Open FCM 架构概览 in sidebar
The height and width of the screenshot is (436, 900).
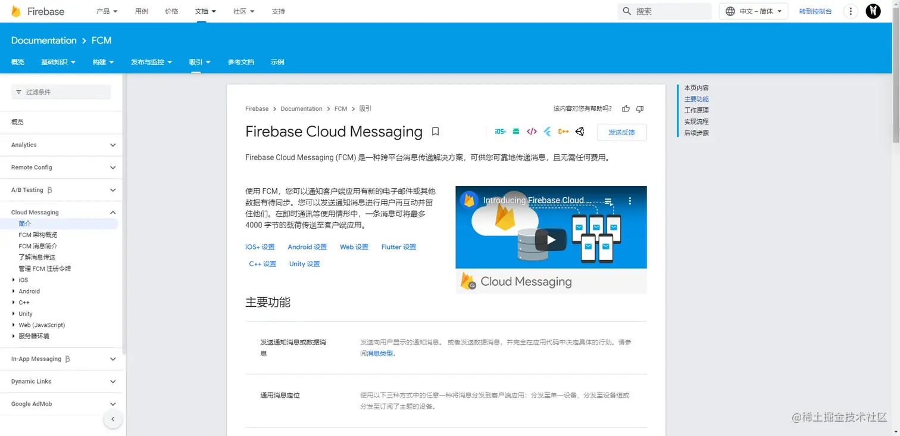click(38, 235)
